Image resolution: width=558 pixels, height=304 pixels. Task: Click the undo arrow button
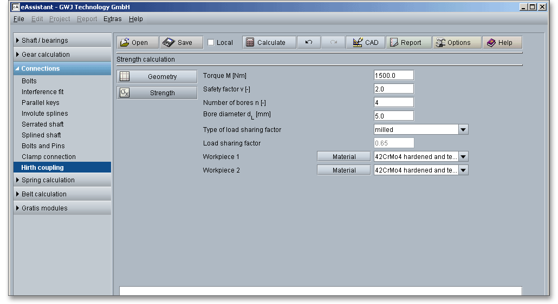tap(309, 43)
